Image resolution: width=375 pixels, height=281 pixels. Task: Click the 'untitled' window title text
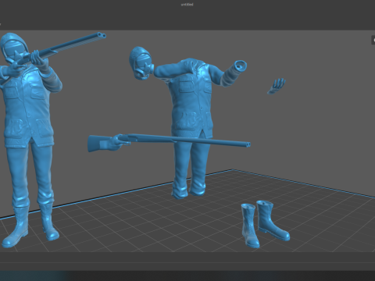tap(187, 5)
